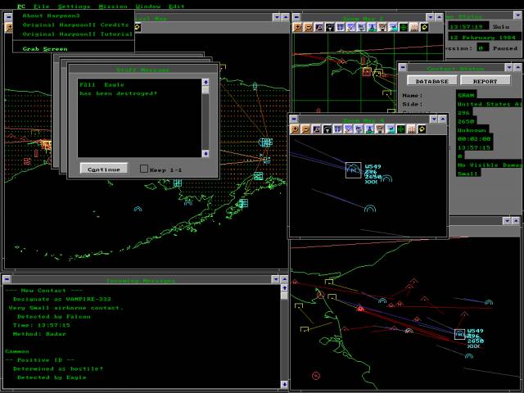Click tower-shaped icon in Zoom Map 4 toolbar
This screenshot has width=524, height=393.
coord(369,129)
